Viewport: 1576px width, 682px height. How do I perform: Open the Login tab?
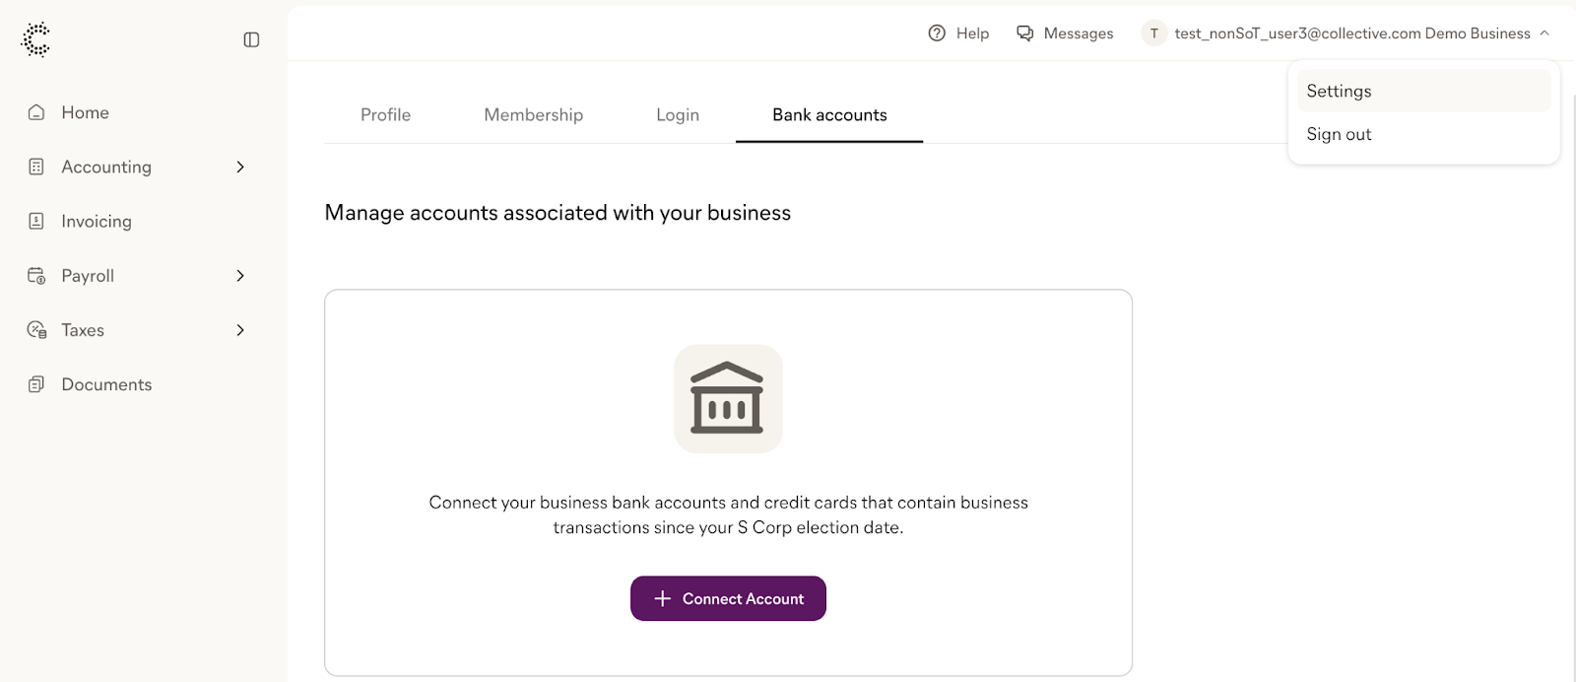click(678, 115)
